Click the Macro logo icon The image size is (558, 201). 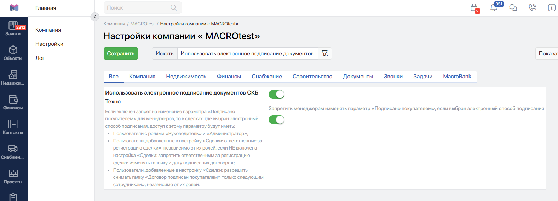pyautogui.click(x=14, y=8)
